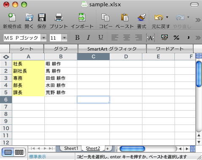Open the グラフ gallery tab
The height and width of the screenshot is (160, 202).
coord(61,49)
